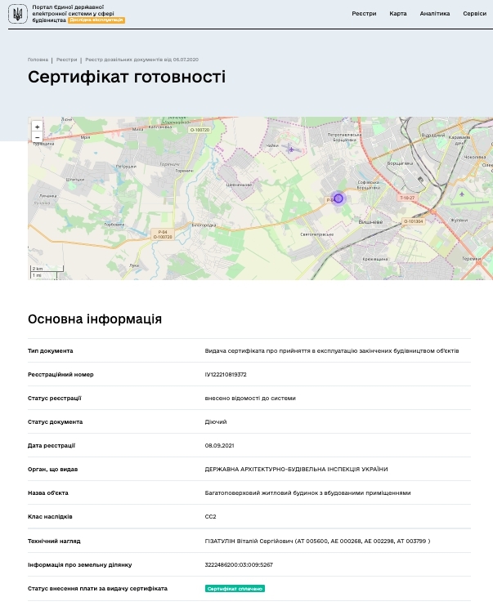The width and height of the screenshot is (493, 606).
Task: Click the 2 km map scale indicator
Action: (47, 268)
